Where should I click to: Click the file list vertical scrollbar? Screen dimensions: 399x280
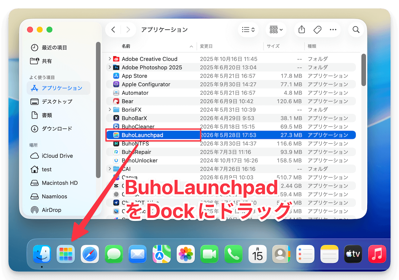364,70
